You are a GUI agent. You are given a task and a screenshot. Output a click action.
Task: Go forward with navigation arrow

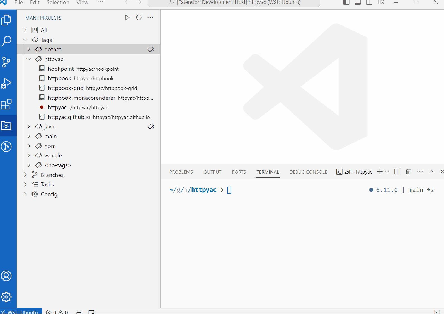[x=139, y=3]
